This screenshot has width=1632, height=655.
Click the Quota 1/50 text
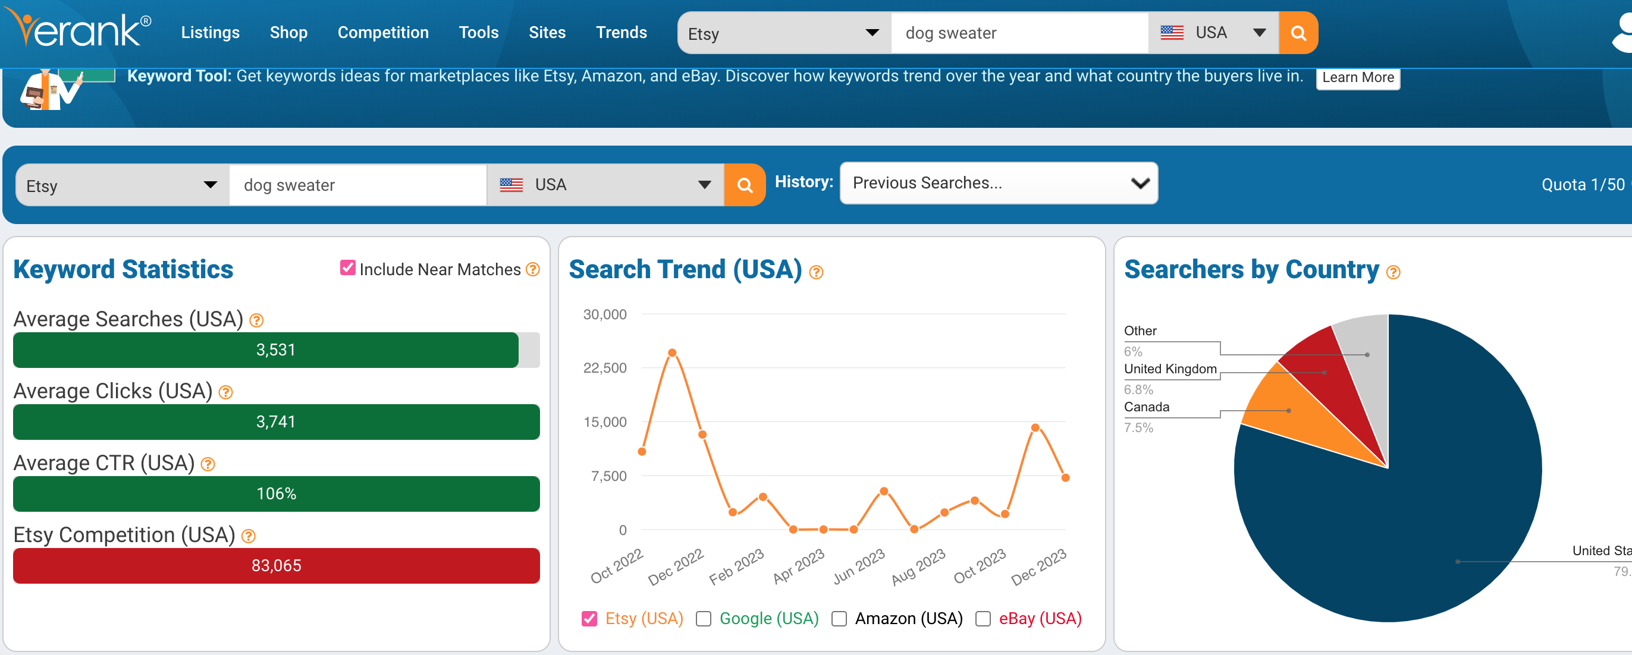(x=1583, y=185)
